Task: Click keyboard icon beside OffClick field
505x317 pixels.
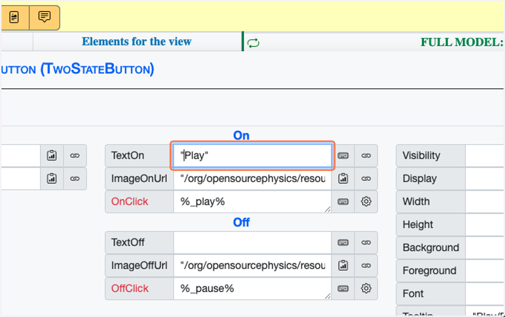Action: 343,288
